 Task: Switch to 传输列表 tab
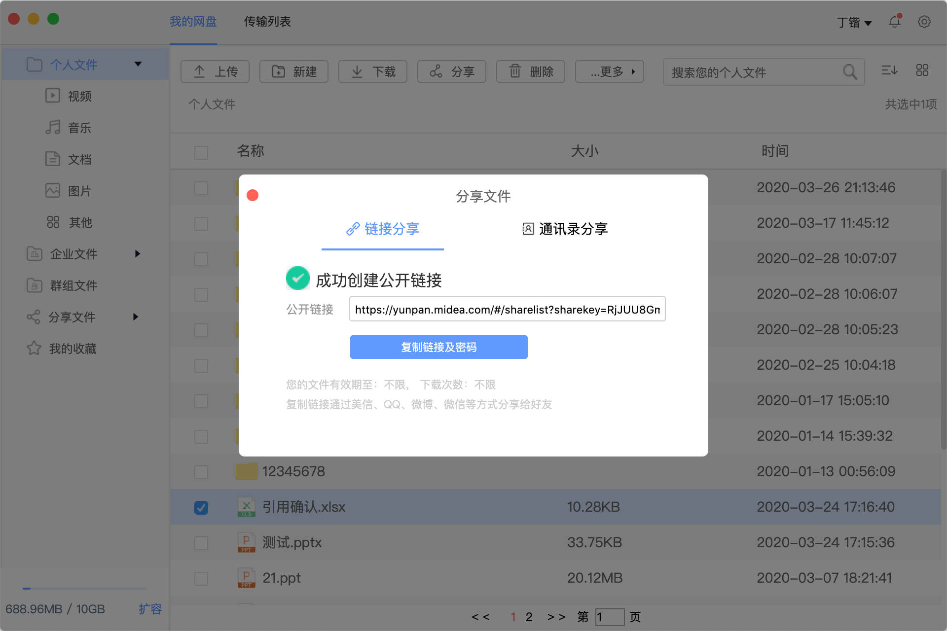(x=267, y=22)
